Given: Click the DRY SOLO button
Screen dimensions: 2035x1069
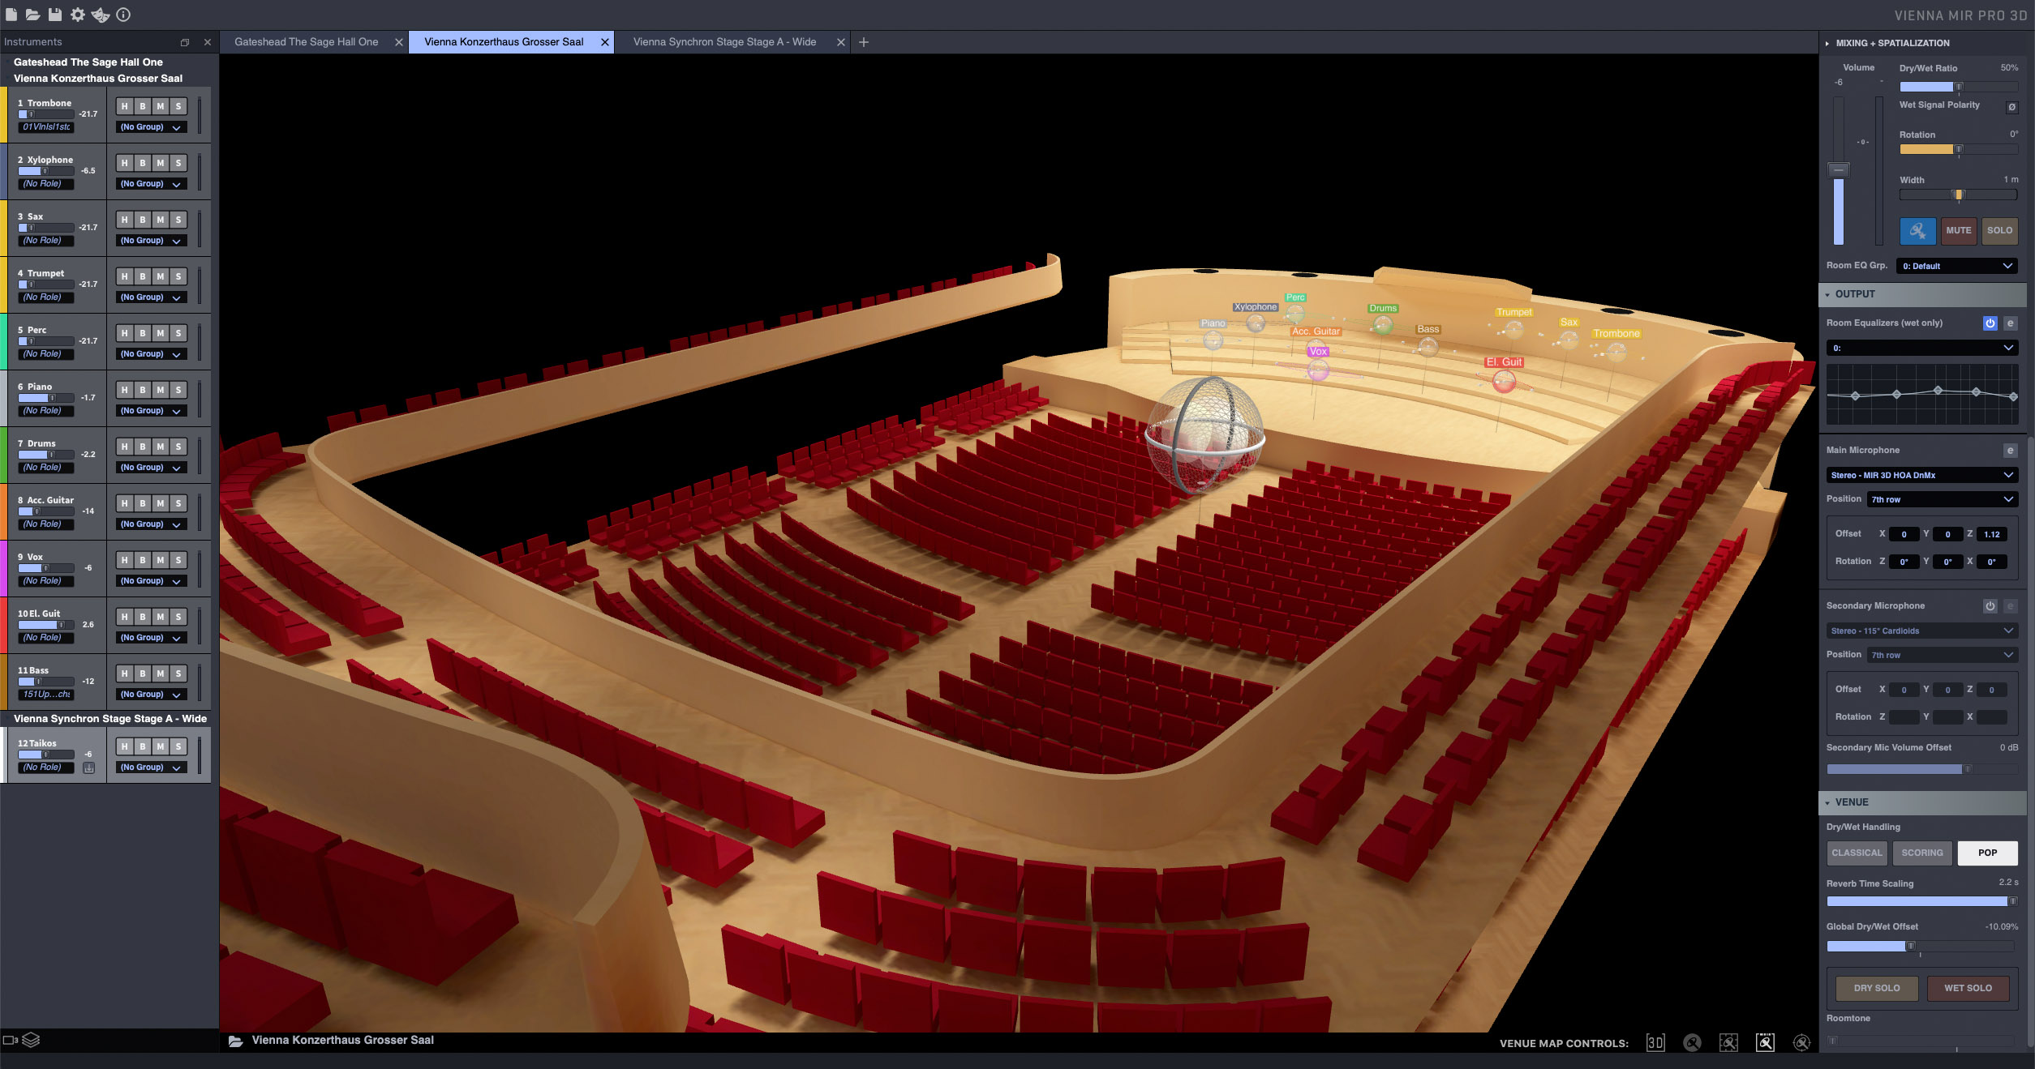Looking at the screenshot, I should coord(1877,988).
